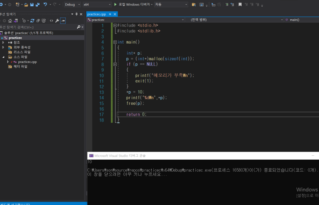The height and width of the screenshot is (205, 319).
Task: Click the 'return 0;' code line
Action: coord(136,114)
